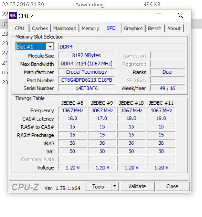Switch to the Caches tab

40,28
